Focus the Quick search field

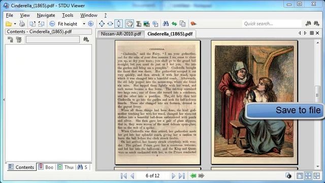(272, 24)
